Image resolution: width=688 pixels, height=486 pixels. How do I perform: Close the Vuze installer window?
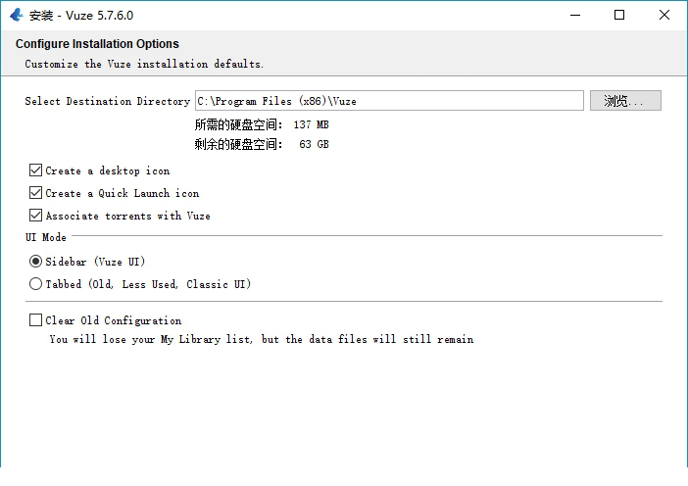pos(663,15)
